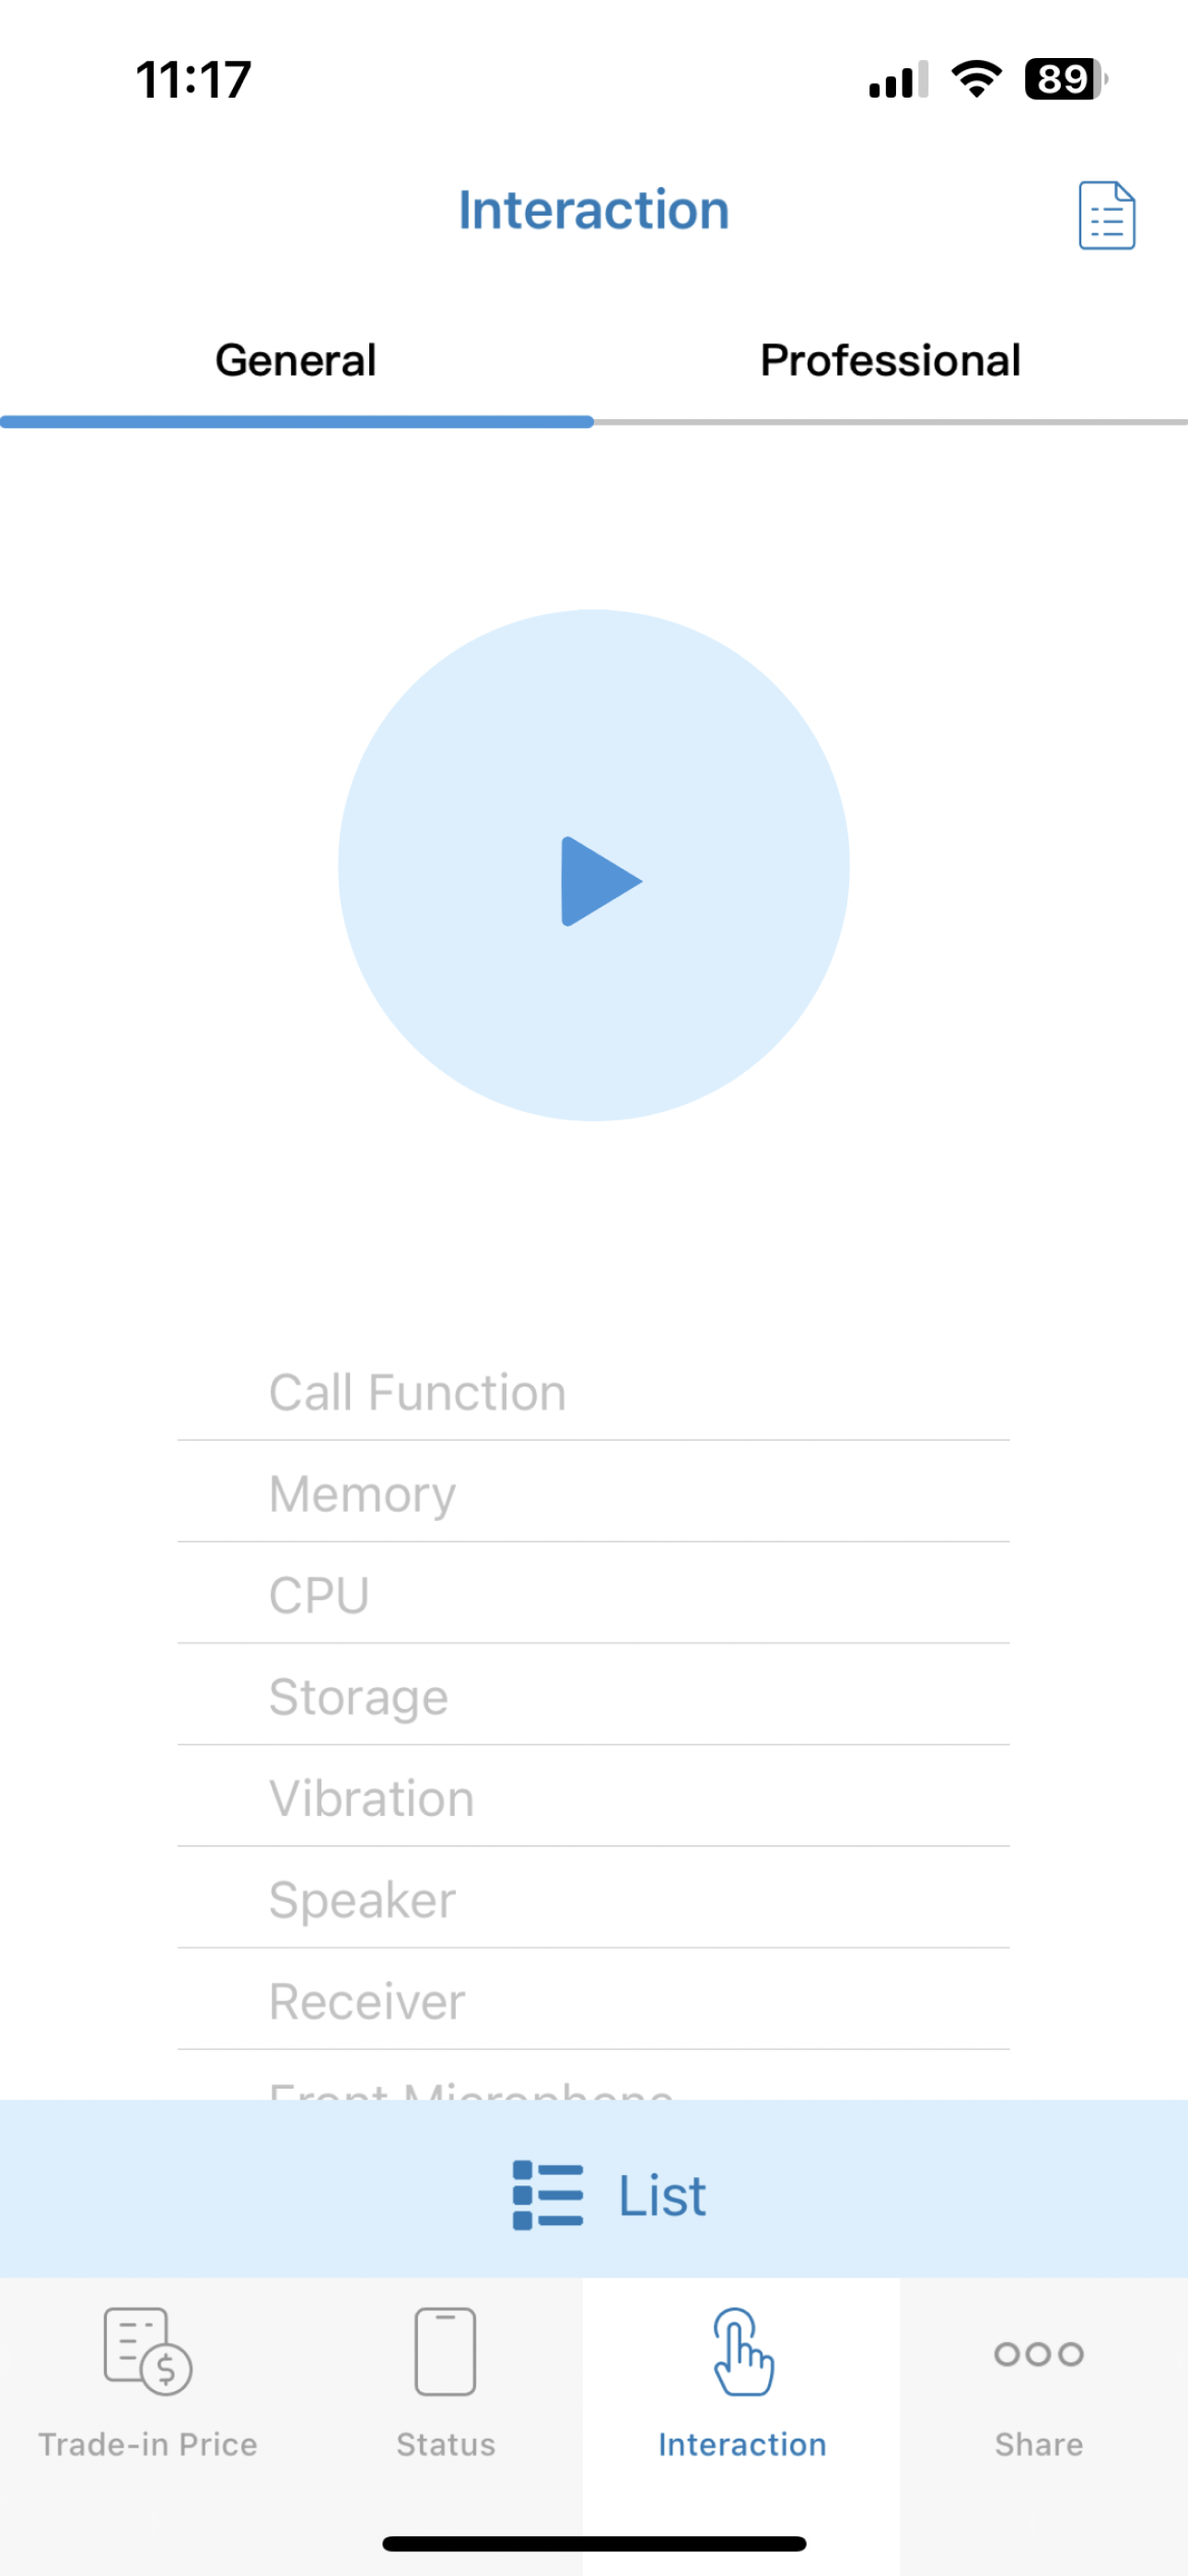
Task: Select the Memory test entry
Action: point(594,1493)
